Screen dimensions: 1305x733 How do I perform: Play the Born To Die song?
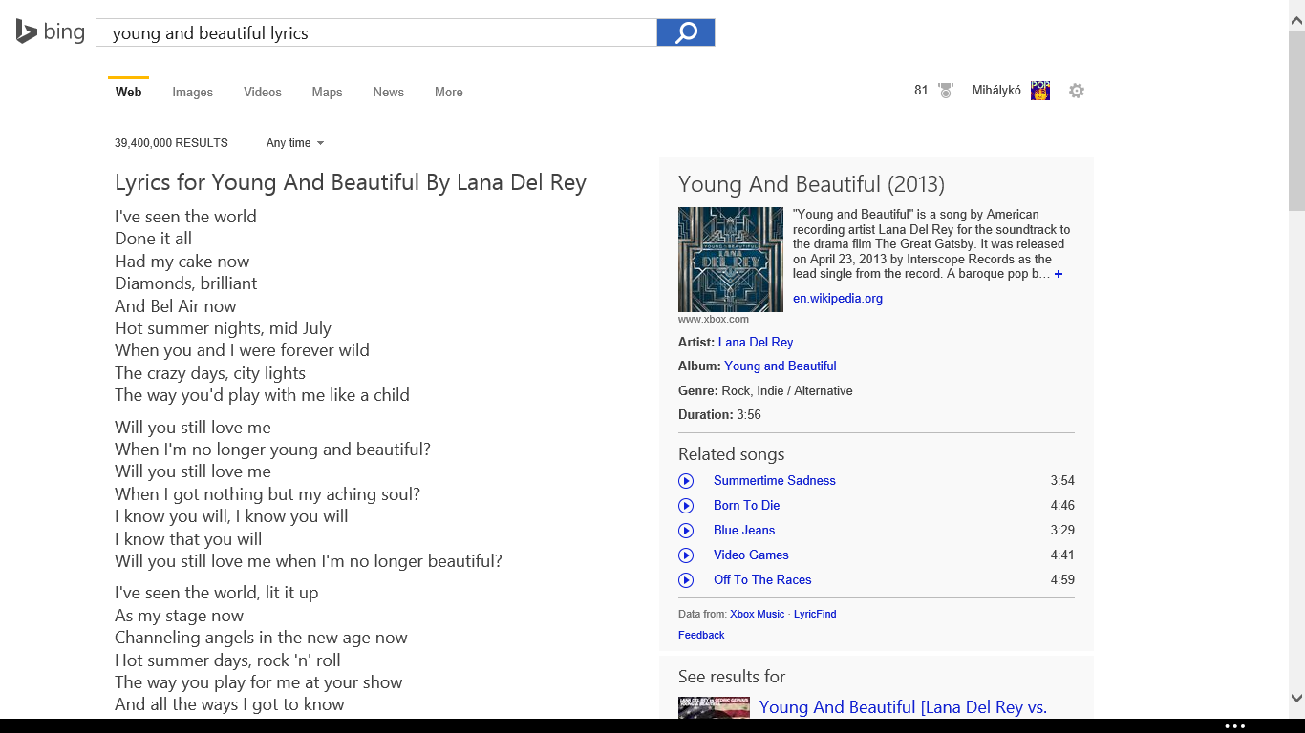(686, 506)
